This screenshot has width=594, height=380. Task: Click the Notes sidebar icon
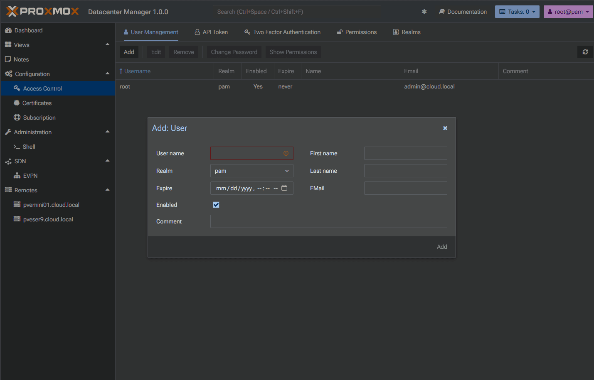(x=8, y=59)
